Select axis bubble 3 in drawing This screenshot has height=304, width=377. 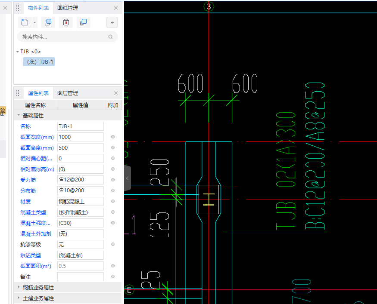point(209,6)
